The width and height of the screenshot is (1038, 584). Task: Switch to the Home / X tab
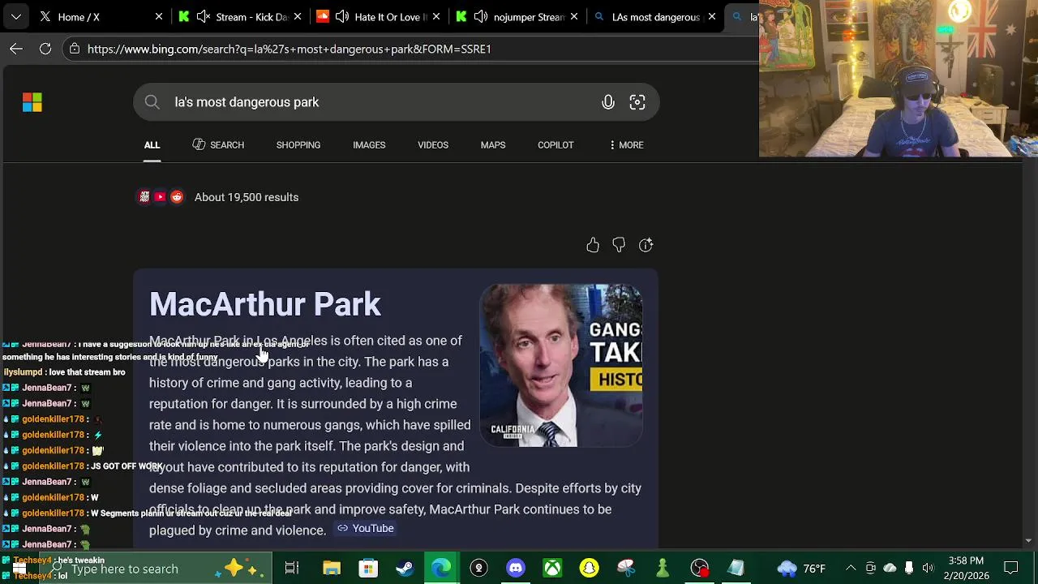[x=99, y=16]
